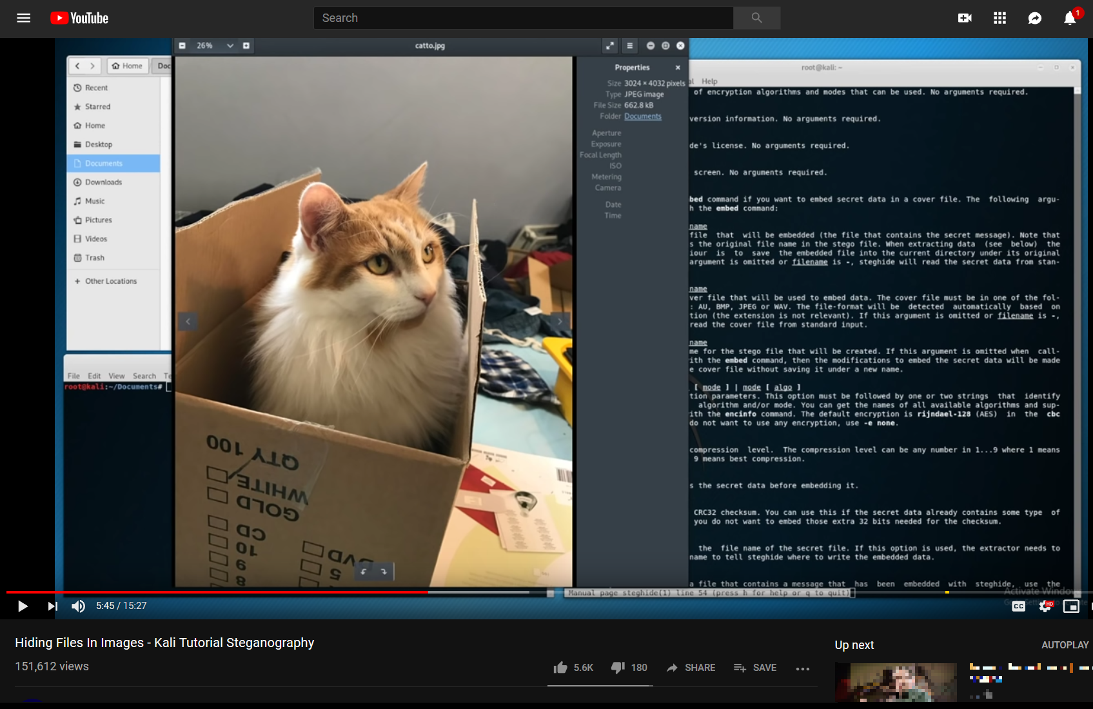Image resolution: width=1093 pixels, height=709 pixels.
Task: Open the YouTube apps grid
Action: pyautogui.click(x=999, y=18)
